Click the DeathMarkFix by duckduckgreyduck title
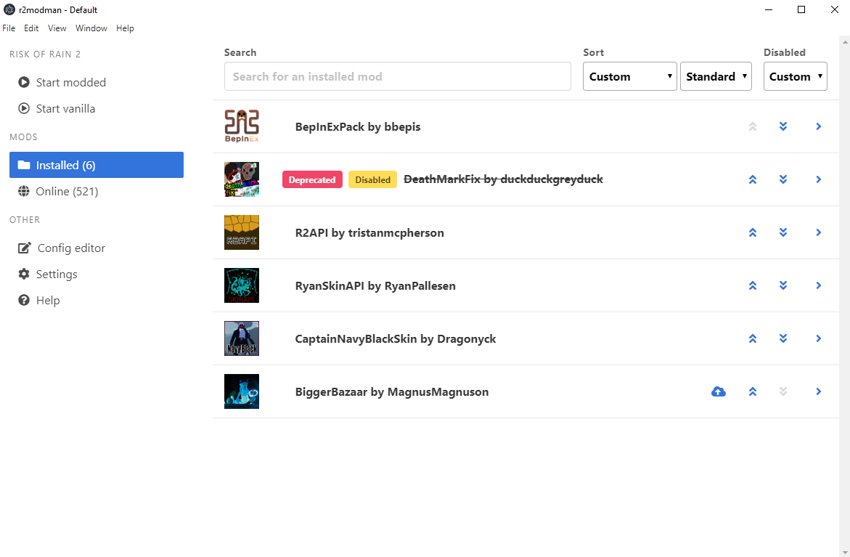The height and width of the screenshot is (557, 850). (503, 179)
